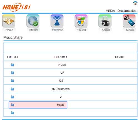
Task: Click the Music Share heading
Action: click(13, 37)
